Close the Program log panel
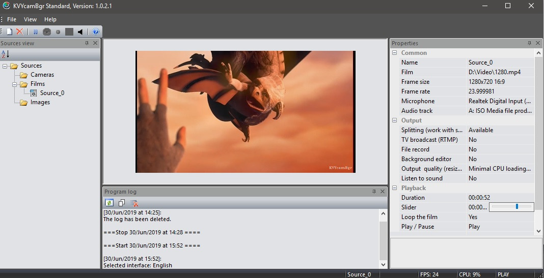Image resolution: width=544 pixels, height=278 pixels. 383,192
